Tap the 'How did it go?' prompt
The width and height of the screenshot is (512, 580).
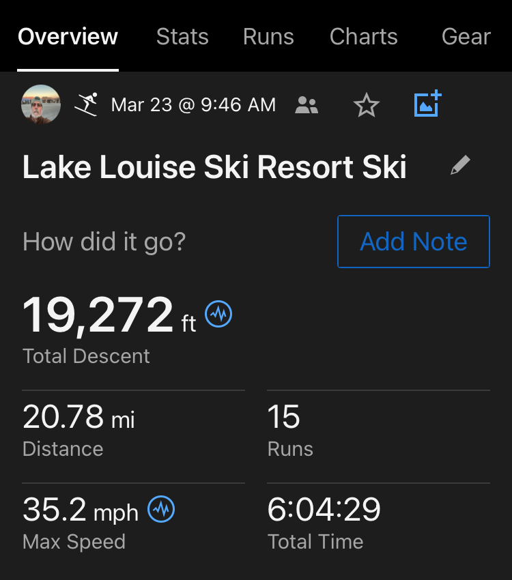pyautogui.click(x=104, y=242)
